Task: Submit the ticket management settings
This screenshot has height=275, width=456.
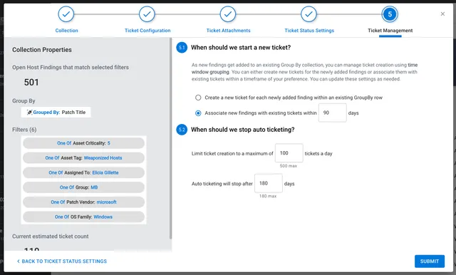Action: (429, 261)
